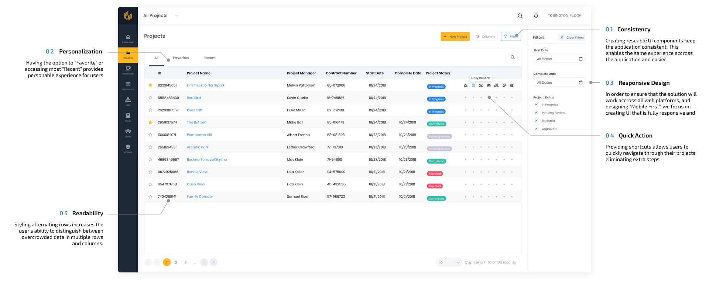This screenshot has height=282, width=709.
Task: Select current page 1 button
Action: pos(167,262)
